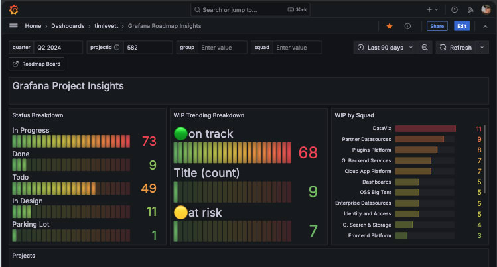This screenshot has height=267, width=497.
Task: Click the DataViz bar in WIP by Squad
Action: 425,128
